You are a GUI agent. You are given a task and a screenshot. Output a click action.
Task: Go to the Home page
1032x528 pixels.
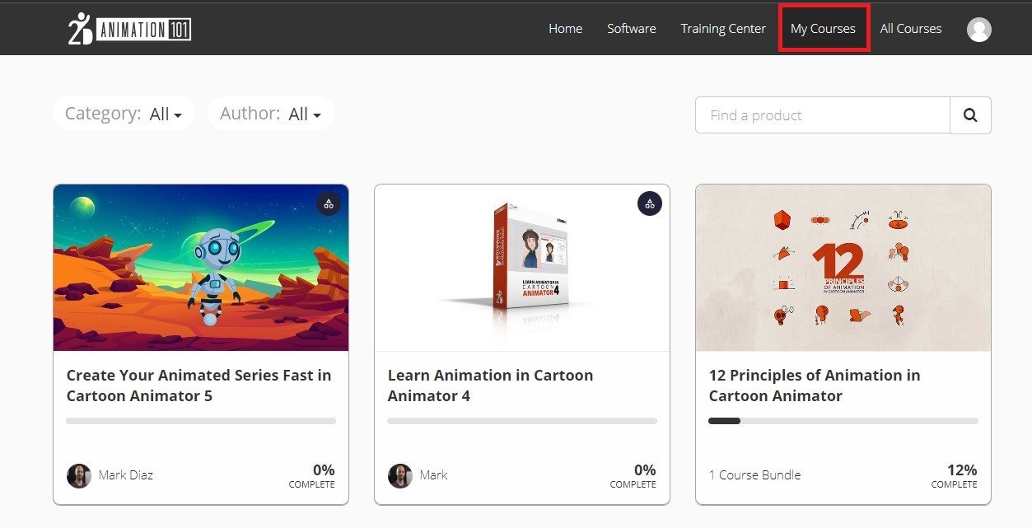pyautogui.click(x=565, y=29)
